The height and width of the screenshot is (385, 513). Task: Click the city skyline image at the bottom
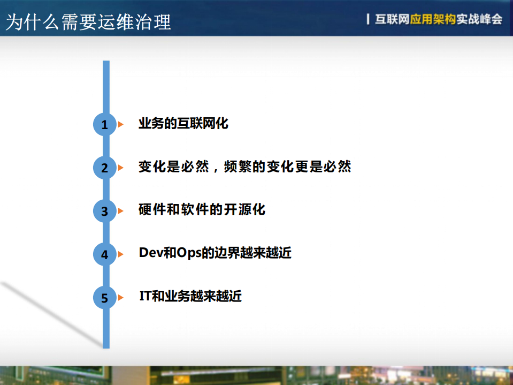click(x=257, y=375)
